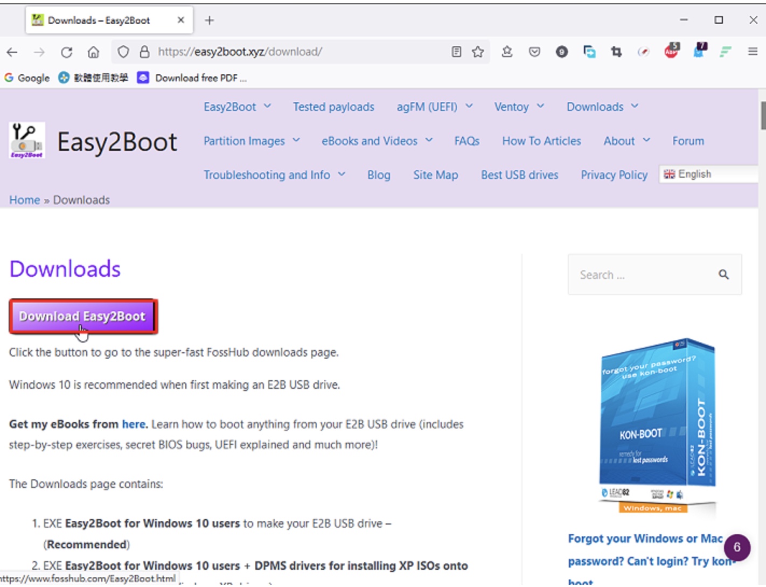Click the KON-BOOT product box image
This screenshot has height=587, width=766.
pyautogui.click(x=657, y=425)
